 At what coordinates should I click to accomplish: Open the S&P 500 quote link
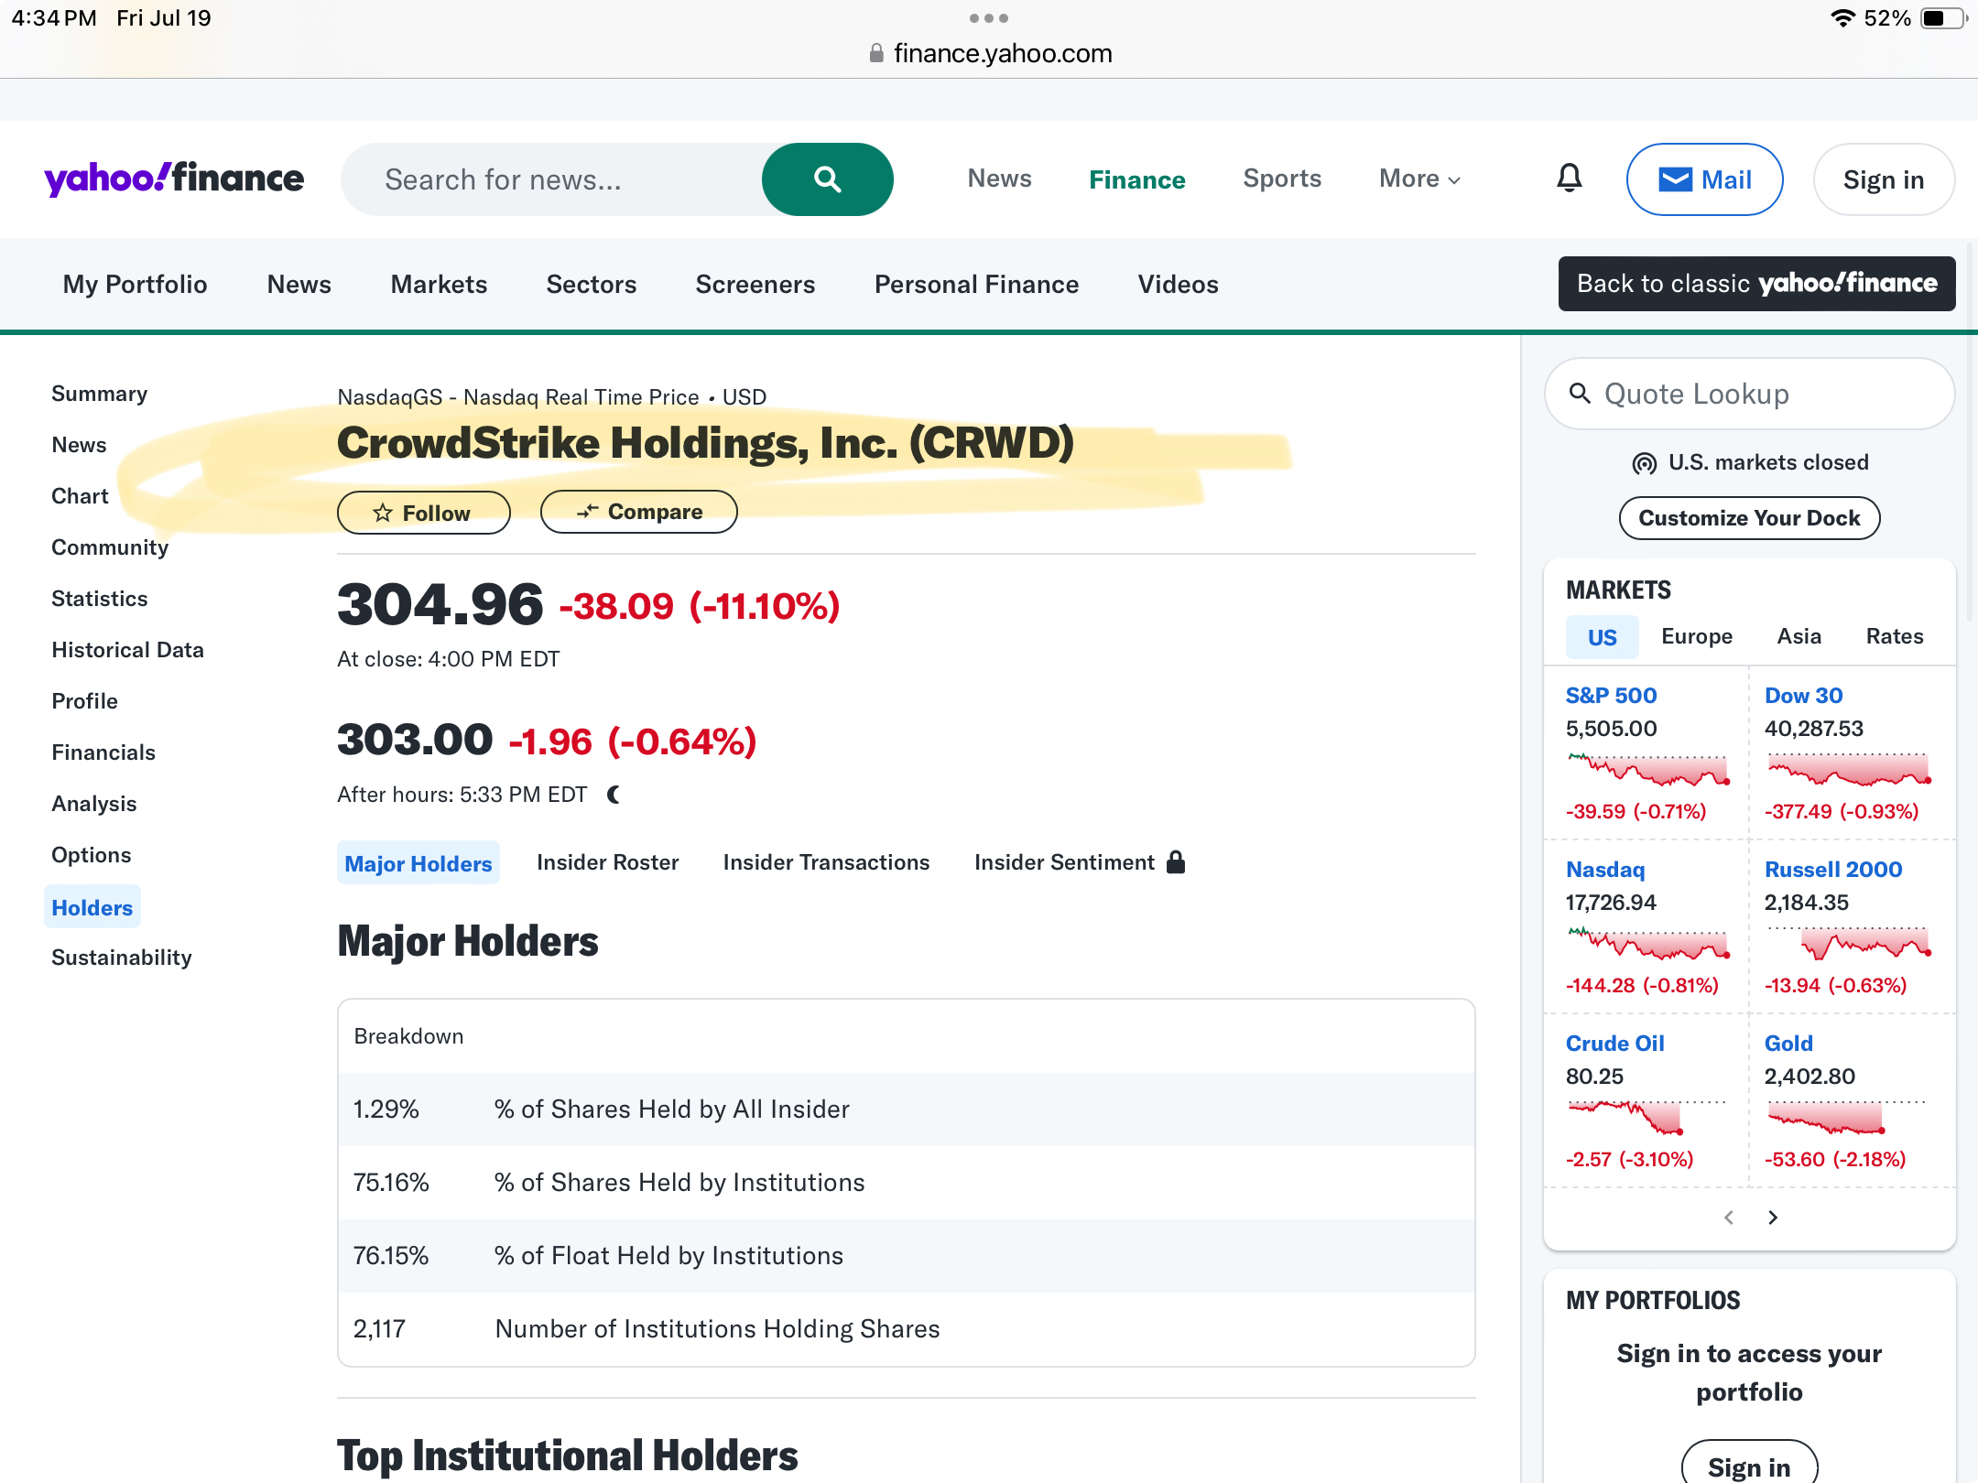coord(1611,696)
